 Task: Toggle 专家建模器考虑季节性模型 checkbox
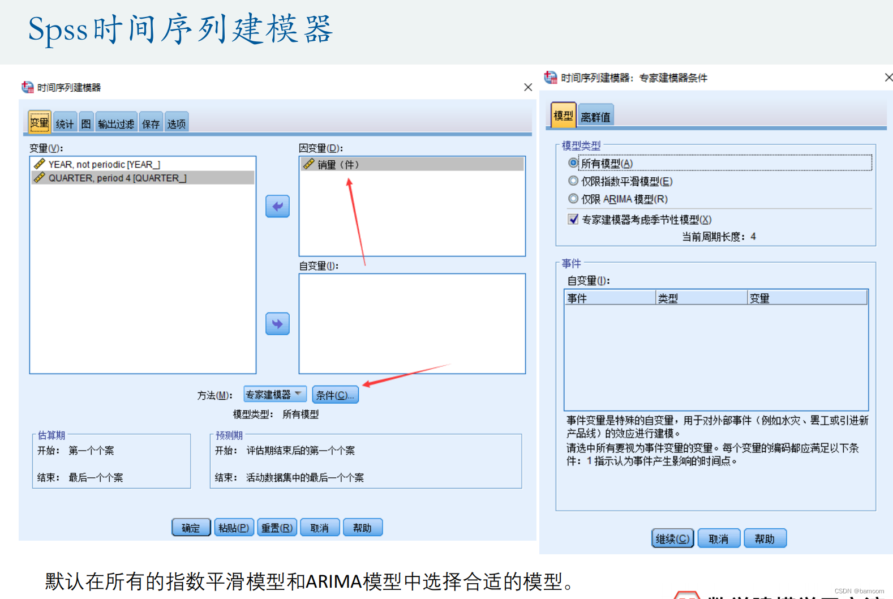pos(573,219)
